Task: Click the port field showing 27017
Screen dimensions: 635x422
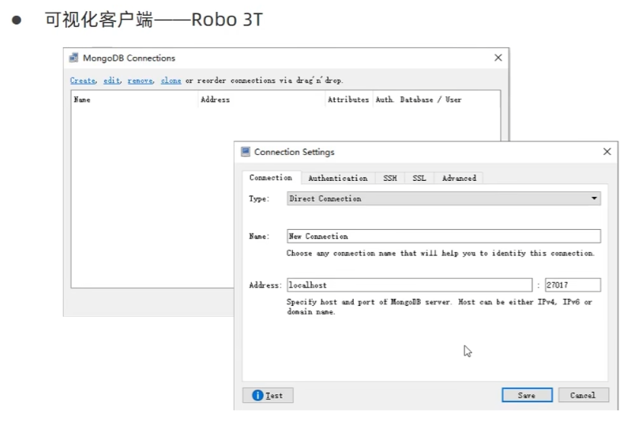Action: [x=573, y=285]
